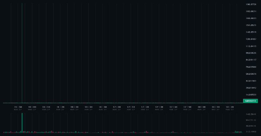Click the 182.0674 price axis label
This screenshot has height=136, width=261.
[251, 11]
